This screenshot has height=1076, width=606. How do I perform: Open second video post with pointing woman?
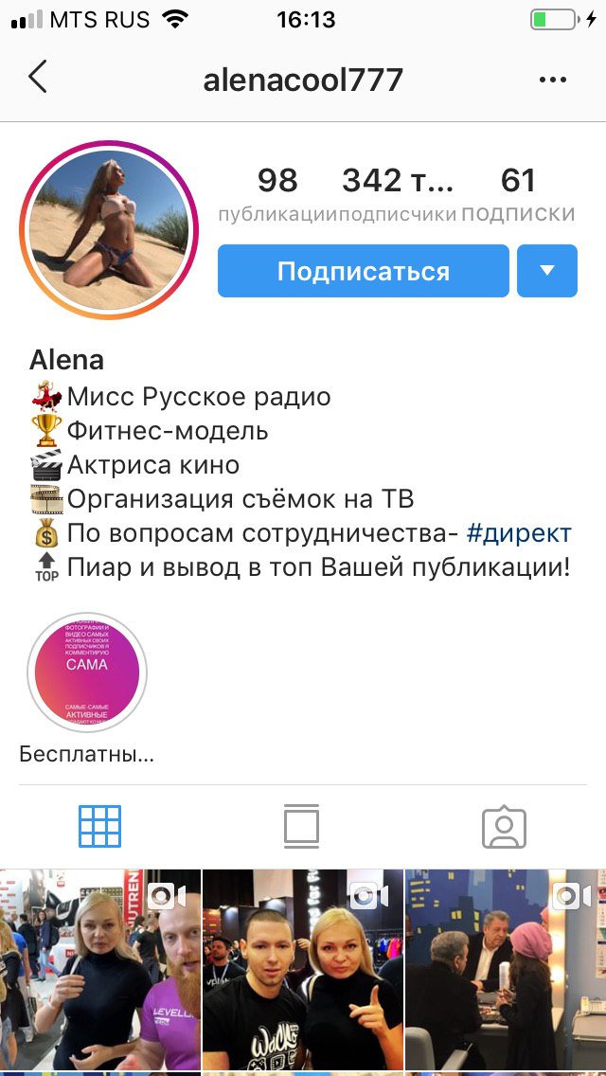[x=303, y=970]
